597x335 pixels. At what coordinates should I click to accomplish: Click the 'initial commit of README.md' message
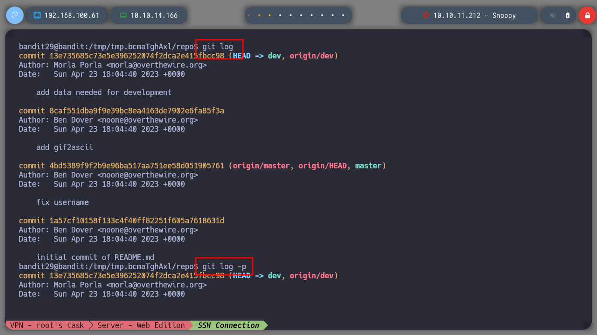[95, 257]
